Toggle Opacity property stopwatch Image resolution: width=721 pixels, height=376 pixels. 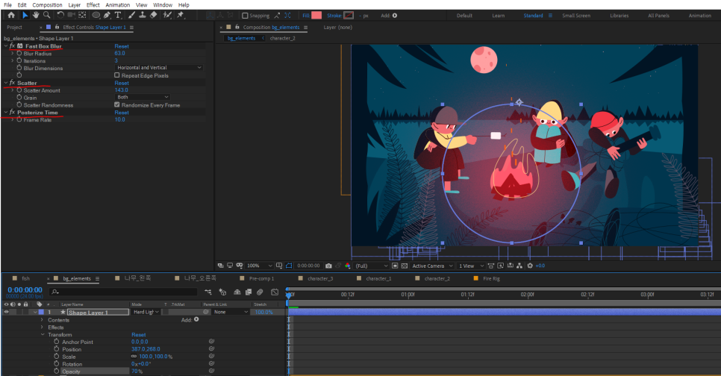pos(56,371)
